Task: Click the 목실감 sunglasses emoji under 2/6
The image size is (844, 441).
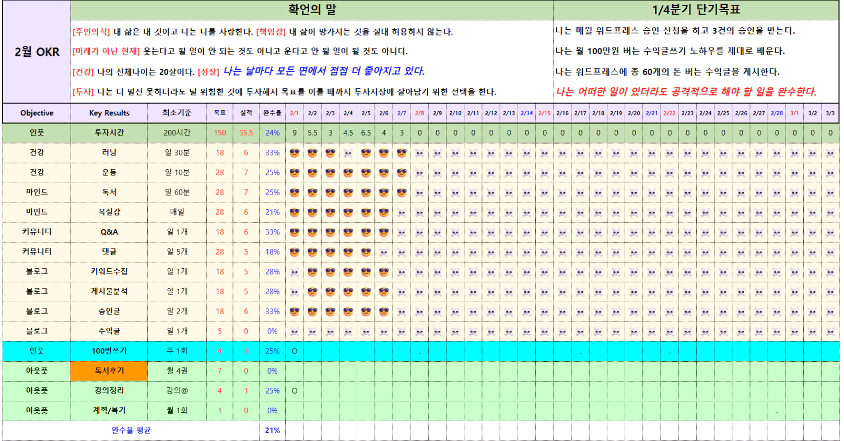Action: 384,212
